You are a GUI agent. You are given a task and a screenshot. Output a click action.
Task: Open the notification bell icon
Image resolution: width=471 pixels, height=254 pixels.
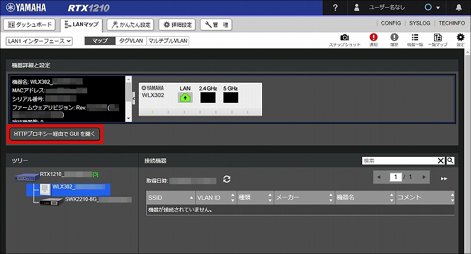tap(458, 8)
